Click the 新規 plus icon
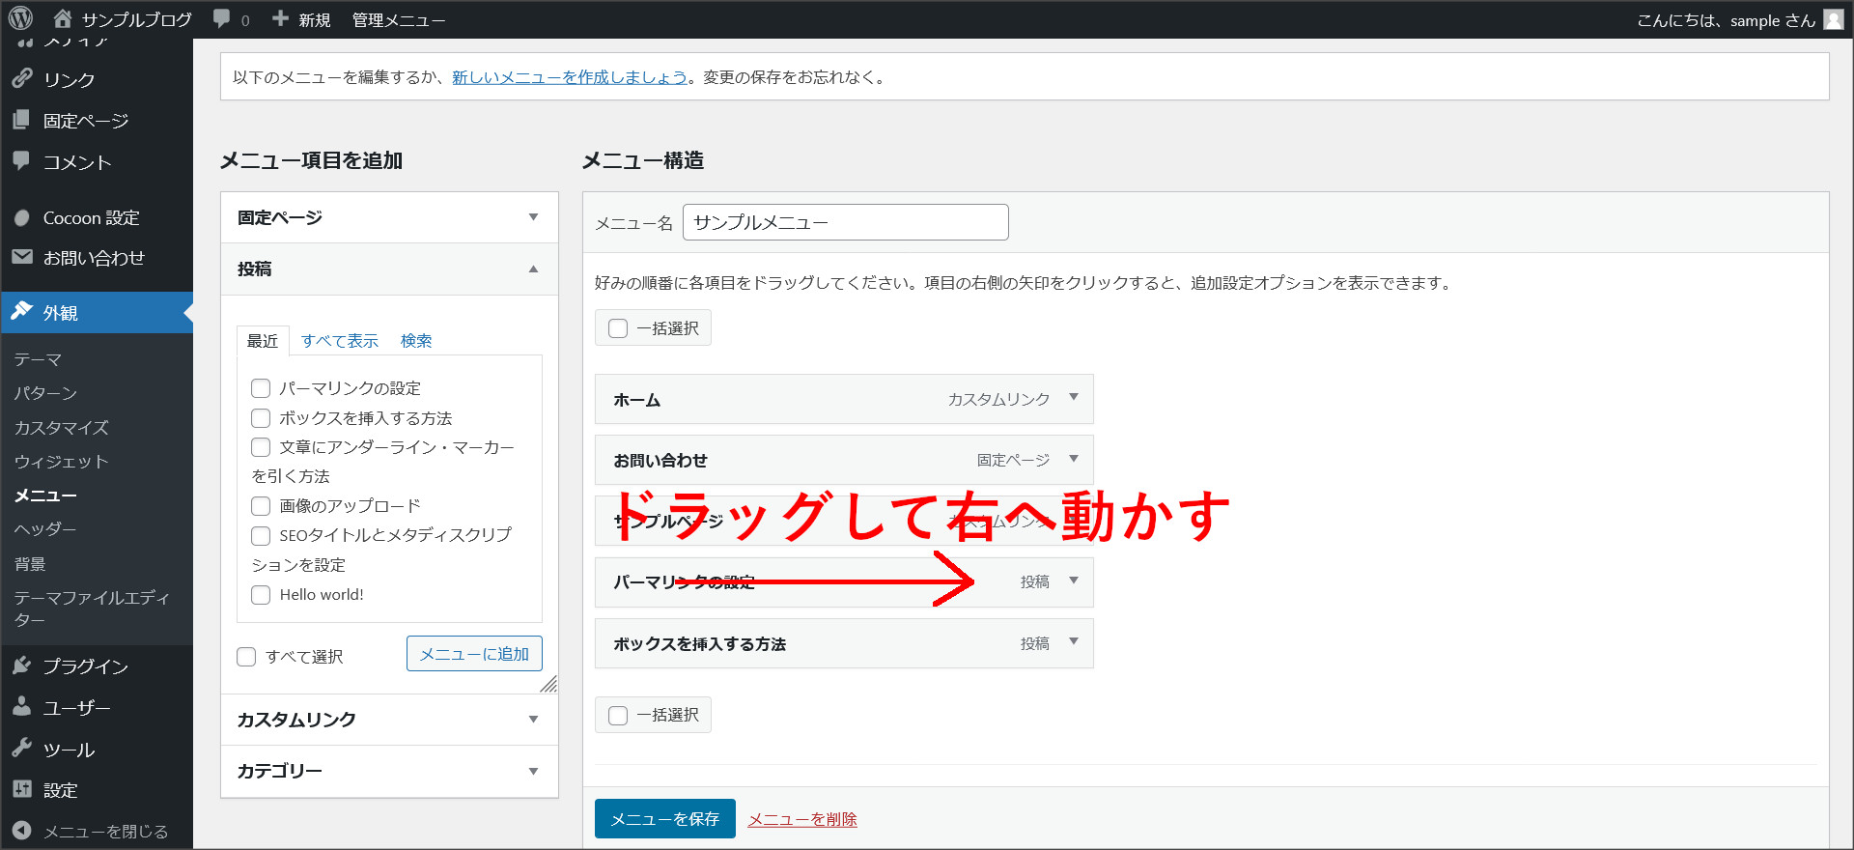Screen dimensions: 1854x850 [280, 18]
